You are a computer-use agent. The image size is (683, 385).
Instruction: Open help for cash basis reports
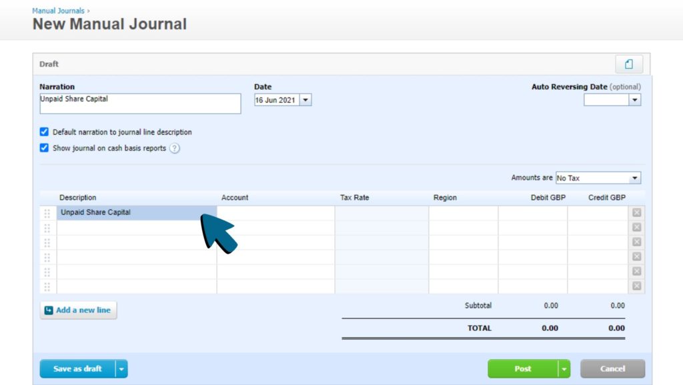[175, 148]
